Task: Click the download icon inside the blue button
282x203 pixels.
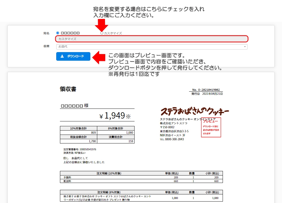Action: click(x=62, y=56)
